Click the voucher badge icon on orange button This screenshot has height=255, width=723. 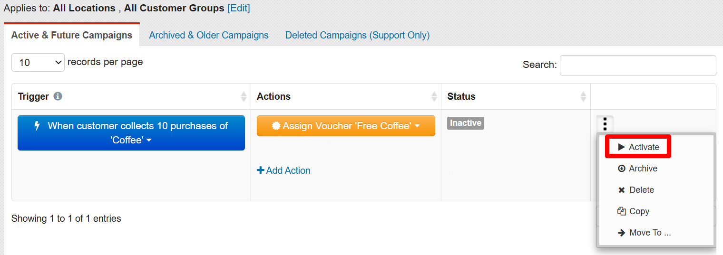click(276, 126)
